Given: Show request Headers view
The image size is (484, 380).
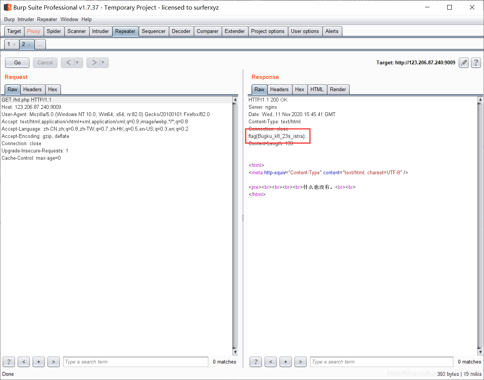Looking at the screenshot, I should coord(33,90).
